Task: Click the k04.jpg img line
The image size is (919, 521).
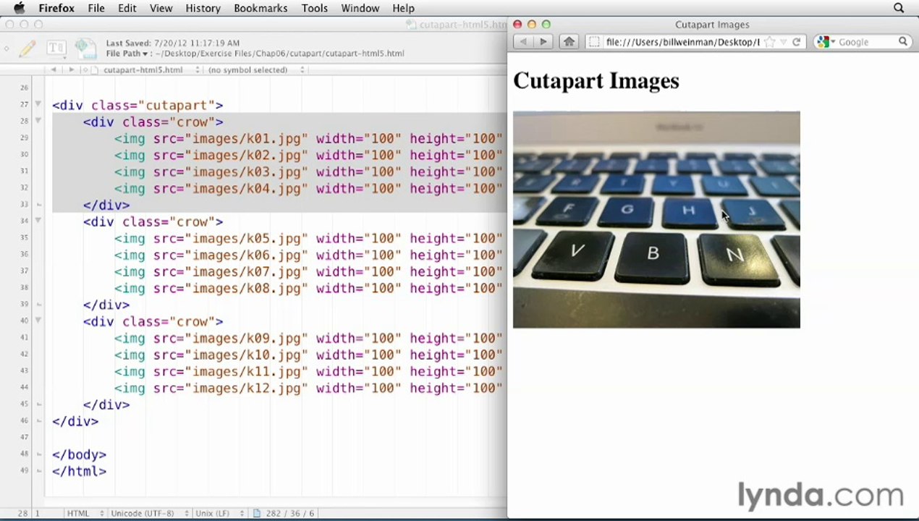Action: (x=308, y=188)
